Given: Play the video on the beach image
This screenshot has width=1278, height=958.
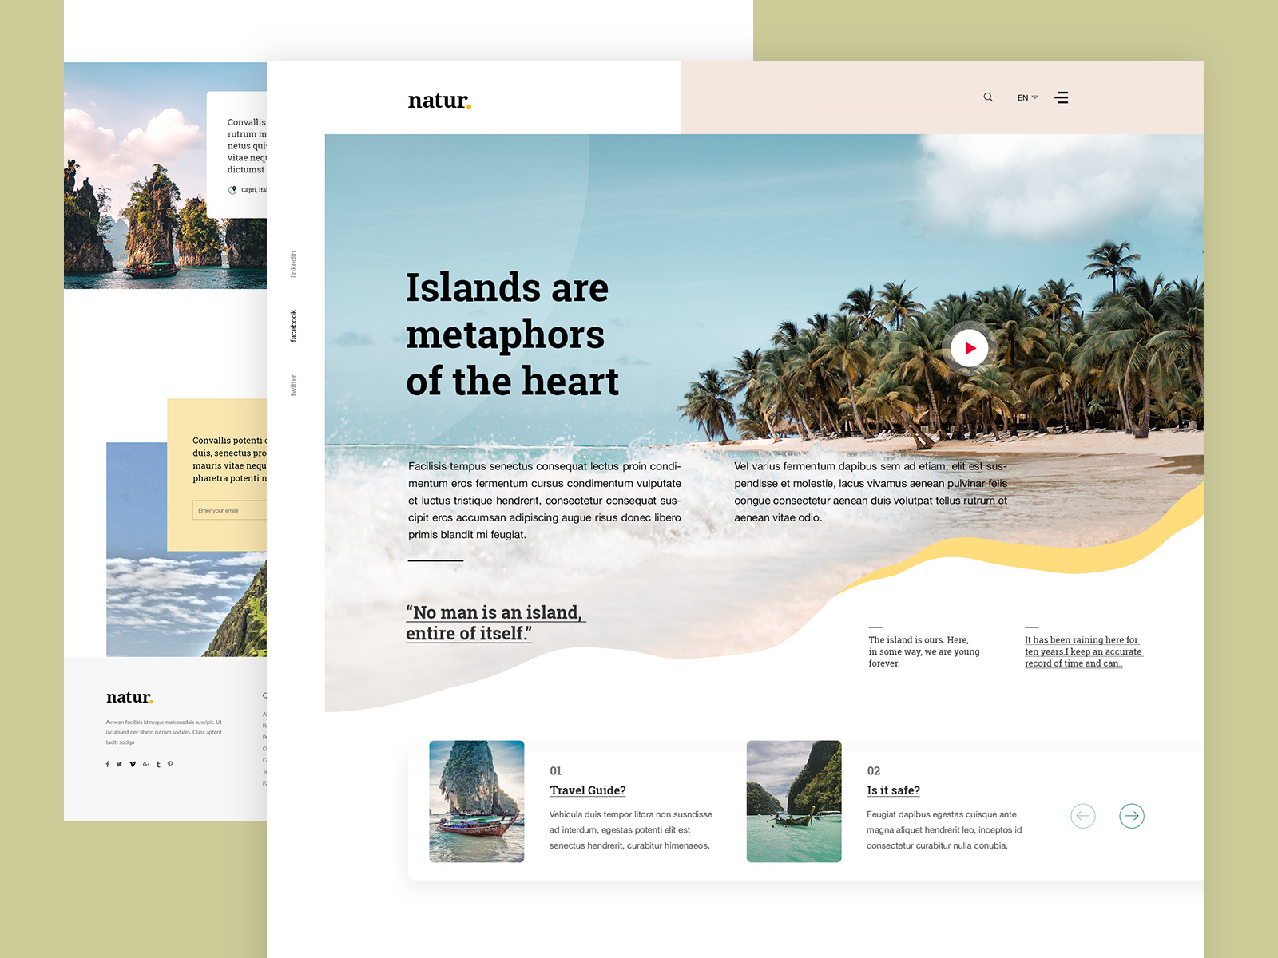Looking at the screenshot, I should tap(970, 347).
